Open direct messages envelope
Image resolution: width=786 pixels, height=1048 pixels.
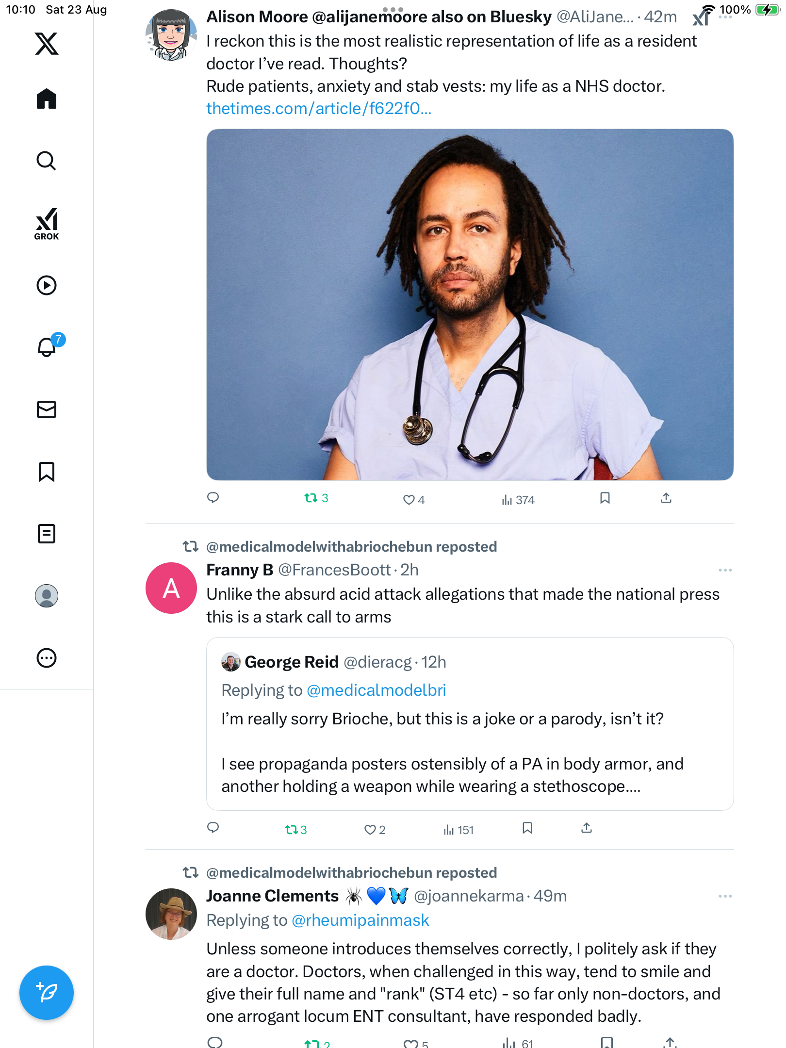[x=47, y=409]
